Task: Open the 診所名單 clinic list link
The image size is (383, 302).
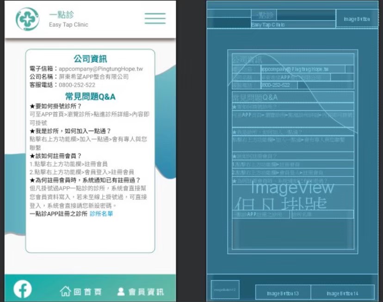Action: [101, 214]
